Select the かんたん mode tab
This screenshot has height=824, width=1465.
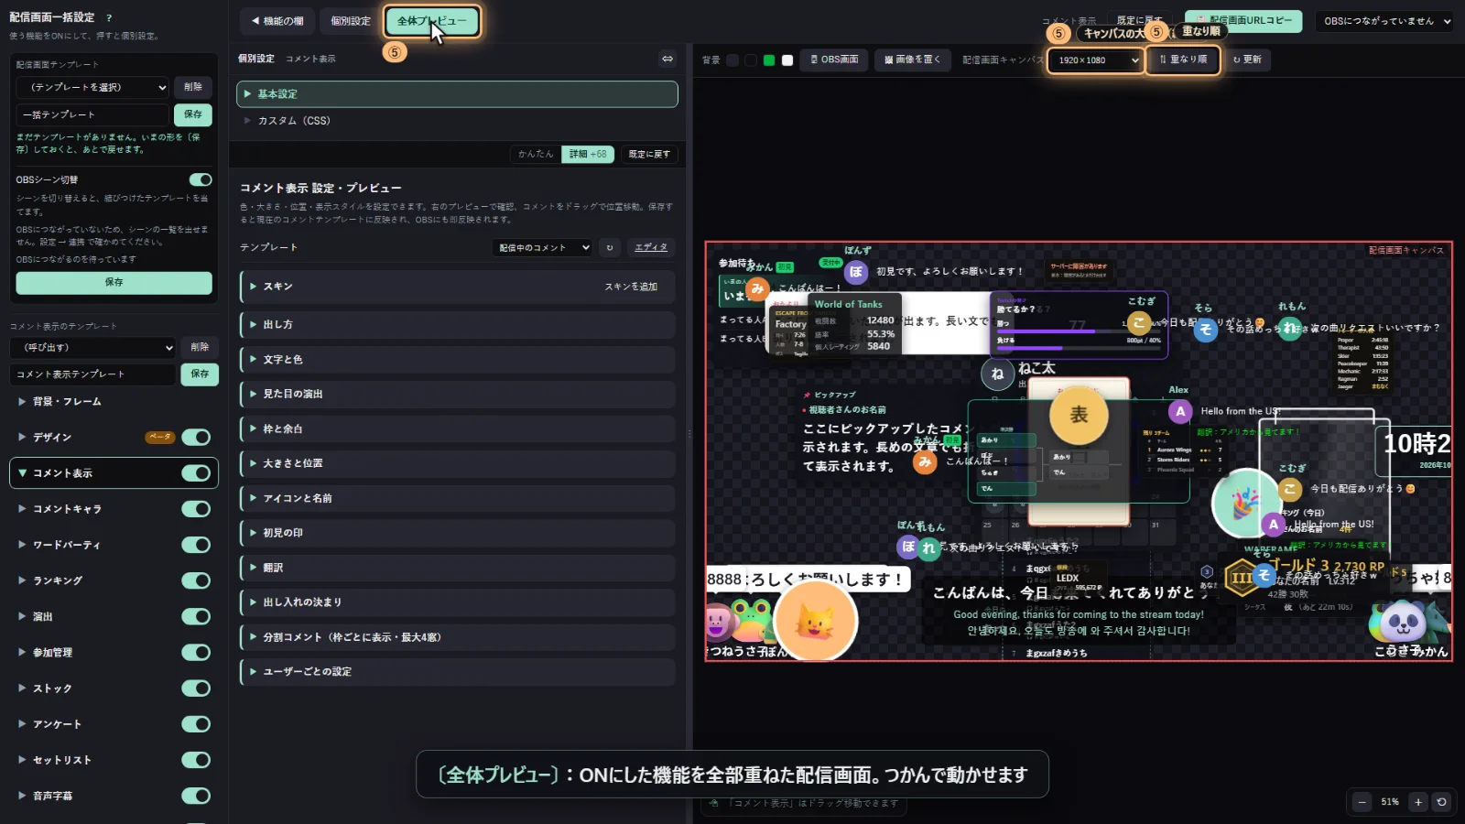coord(535,154)
